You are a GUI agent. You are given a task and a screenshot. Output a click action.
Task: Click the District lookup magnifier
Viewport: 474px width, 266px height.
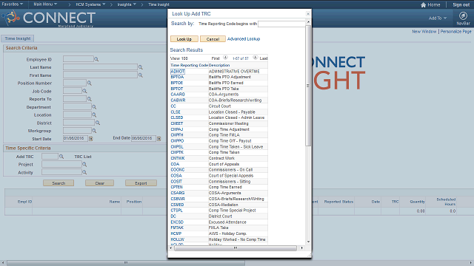tap(97, 123)
